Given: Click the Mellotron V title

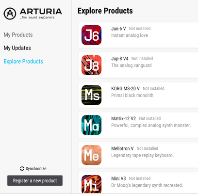Looking at the screenshot, I should (122, 148).
